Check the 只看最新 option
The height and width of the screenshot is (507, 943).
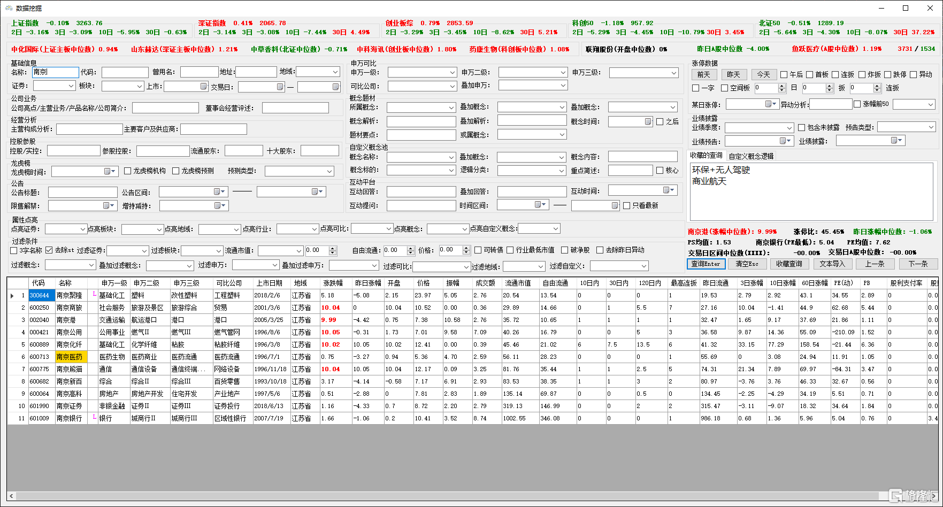click(626, 206)
